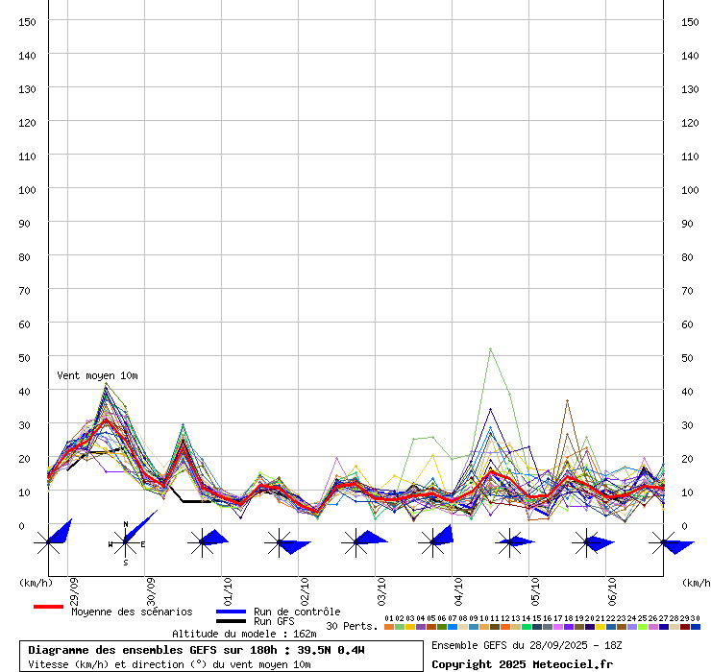Click the Copyright 2025 Meteociel.fr text

[x=522, y=664]
